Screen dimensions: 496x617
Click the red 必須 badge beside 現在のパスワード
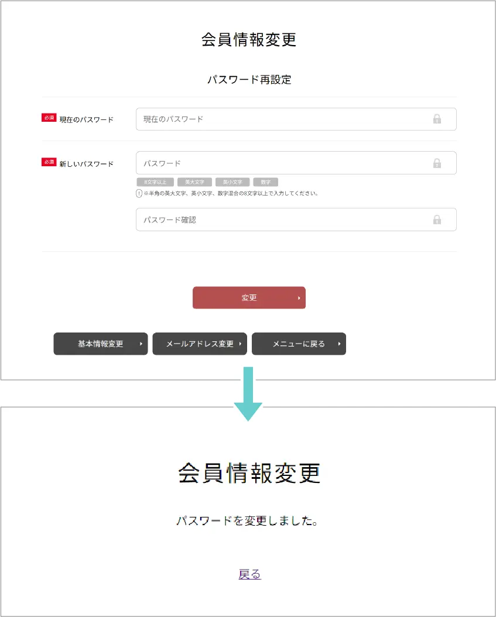click(49, 118)
